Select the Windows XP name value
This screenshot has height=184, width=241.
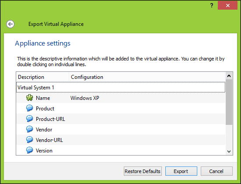(85, 98)
